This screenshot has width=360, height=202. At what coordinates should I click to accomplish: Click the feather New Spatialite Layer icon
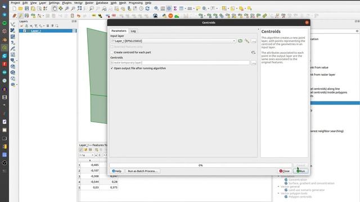click(13, 49)
